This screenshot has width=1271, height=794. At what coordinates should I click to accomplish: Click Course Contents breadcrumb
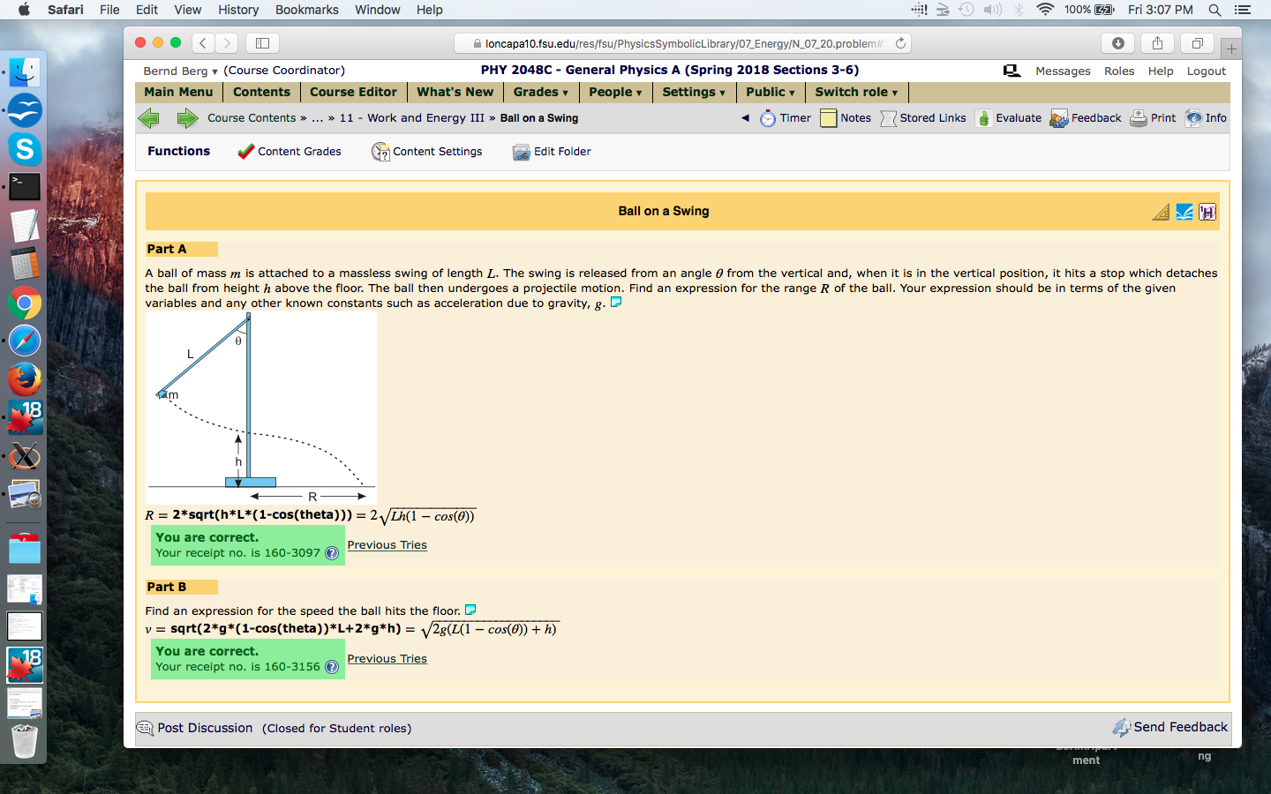pos(252,118)
